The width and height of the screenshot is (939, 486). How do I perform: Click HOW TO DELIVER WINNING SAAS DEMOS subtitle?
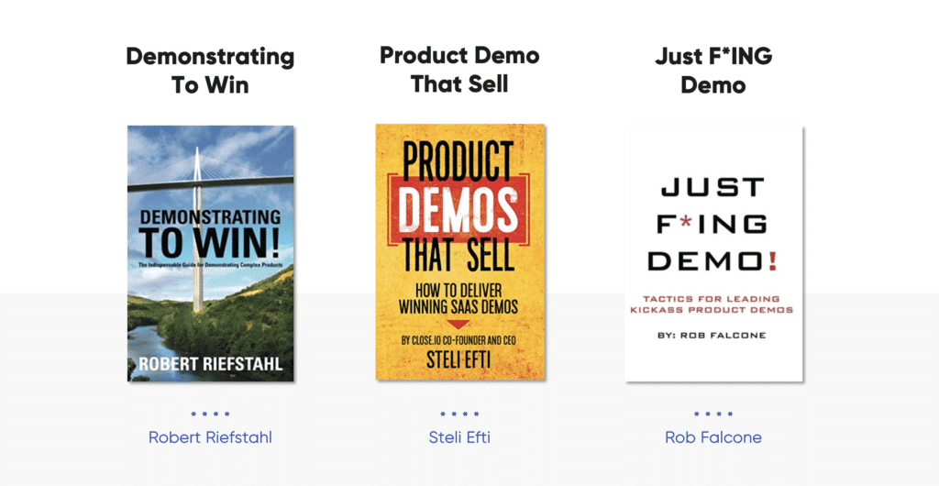click(x=459, y=299)
